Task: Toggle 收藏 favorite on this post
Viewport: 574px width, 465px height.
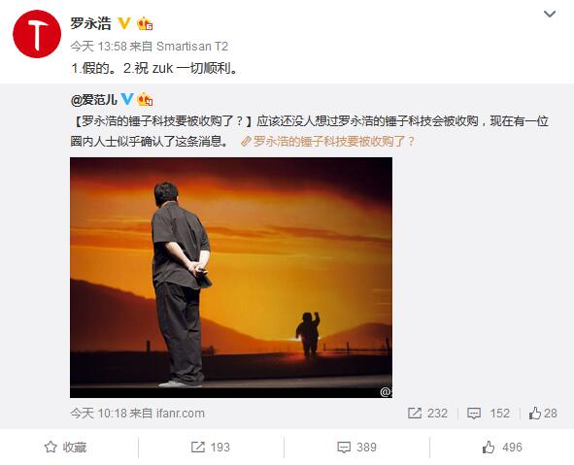Action: coord(65,448)
